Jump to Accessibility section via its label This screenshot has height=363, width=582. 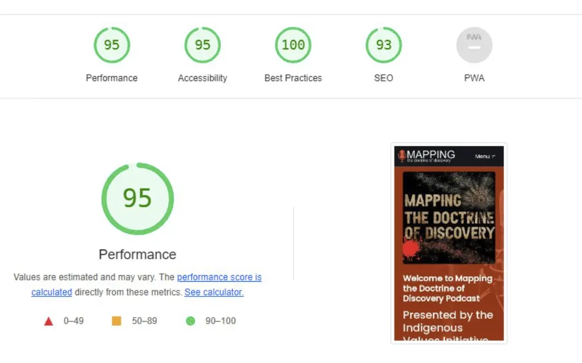tap(202, 78)
